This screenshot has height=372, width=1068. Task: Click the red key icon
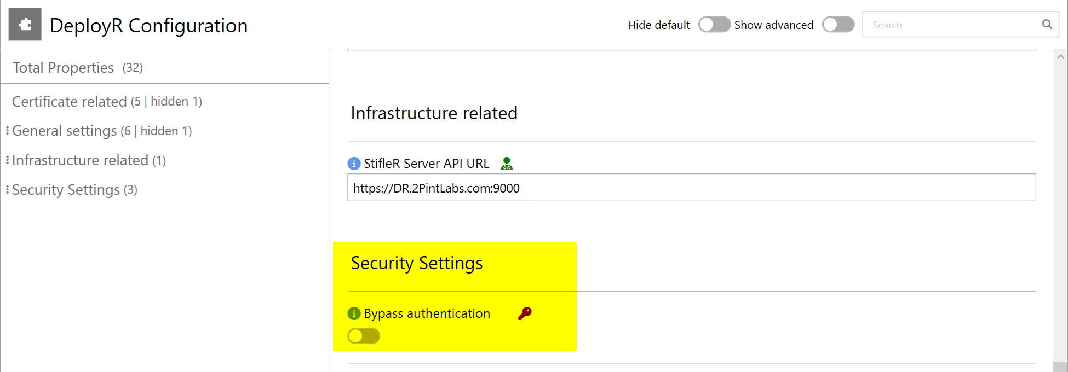(525, 313)
